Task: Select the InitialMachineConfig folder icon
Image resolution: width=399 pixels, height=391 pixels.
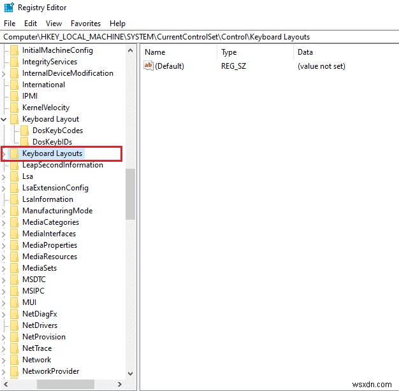Action: coord(14,50)
